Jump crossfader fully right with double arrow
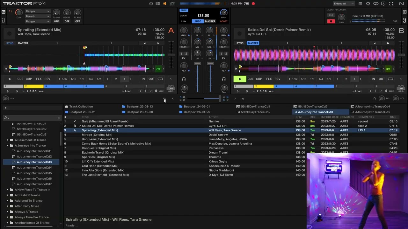408x229 pixels. [243, 99]
